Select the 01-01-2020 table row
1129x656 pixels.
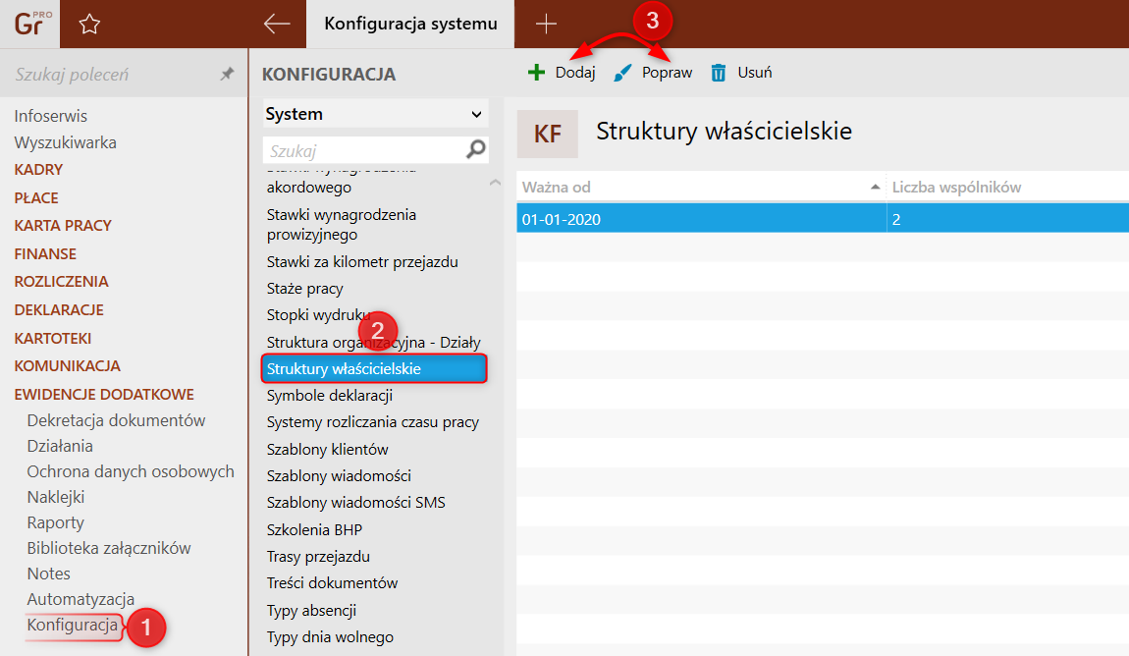point(699,220)
